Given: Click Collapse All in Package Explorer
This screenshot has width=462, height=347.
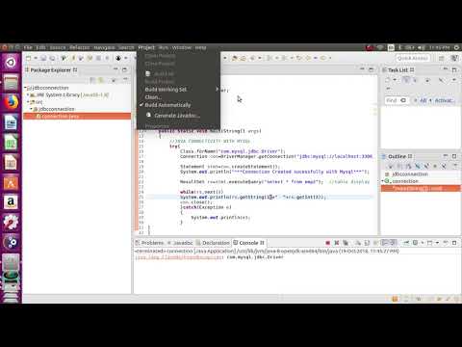Looking at the screenshot, I should [x=92, y=80].
